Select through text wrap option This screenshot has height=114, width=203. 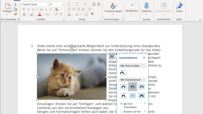[142, 87]
